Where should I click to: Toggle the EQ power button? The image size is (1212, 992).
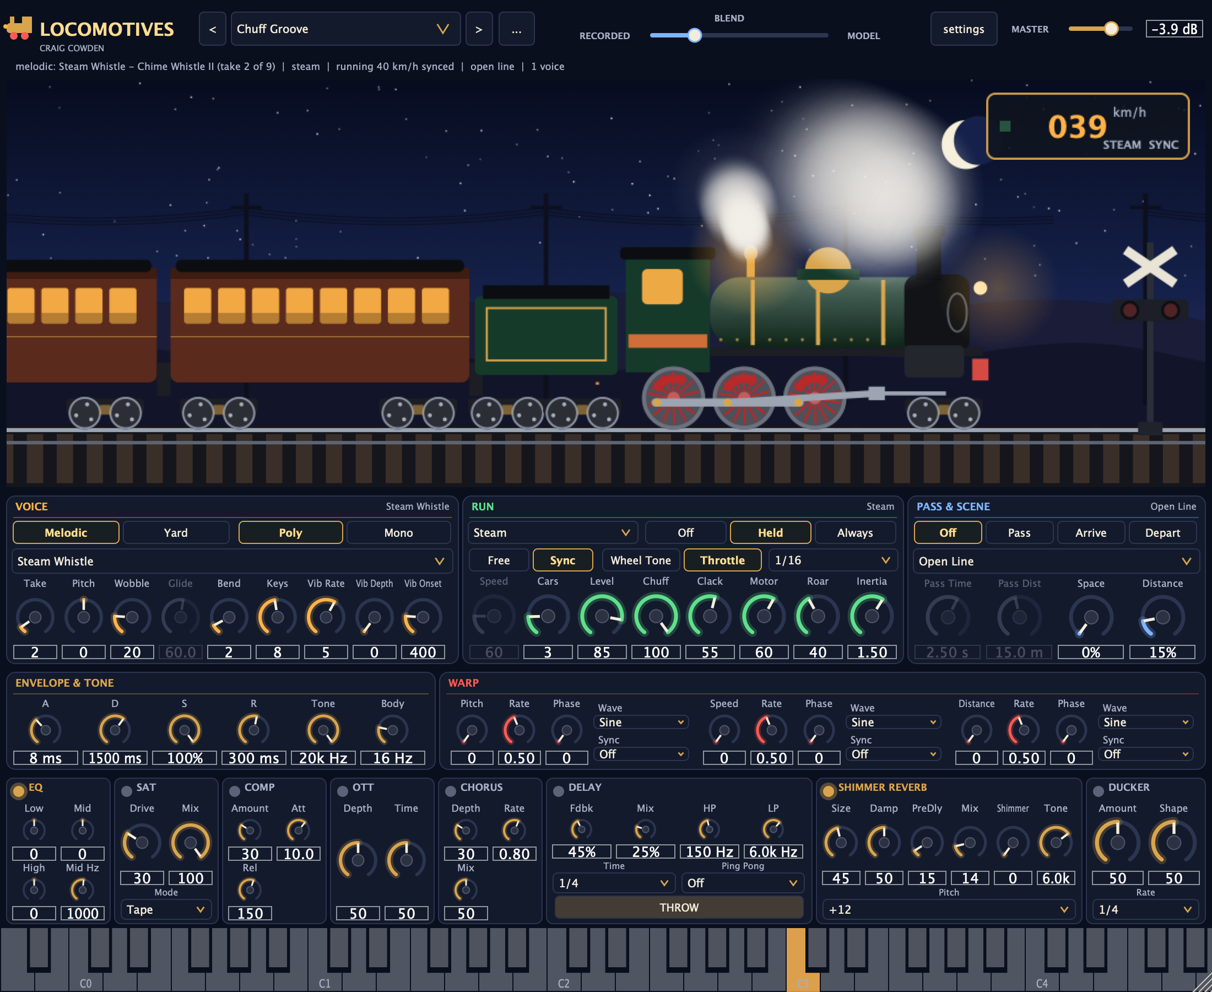[19, 791]
